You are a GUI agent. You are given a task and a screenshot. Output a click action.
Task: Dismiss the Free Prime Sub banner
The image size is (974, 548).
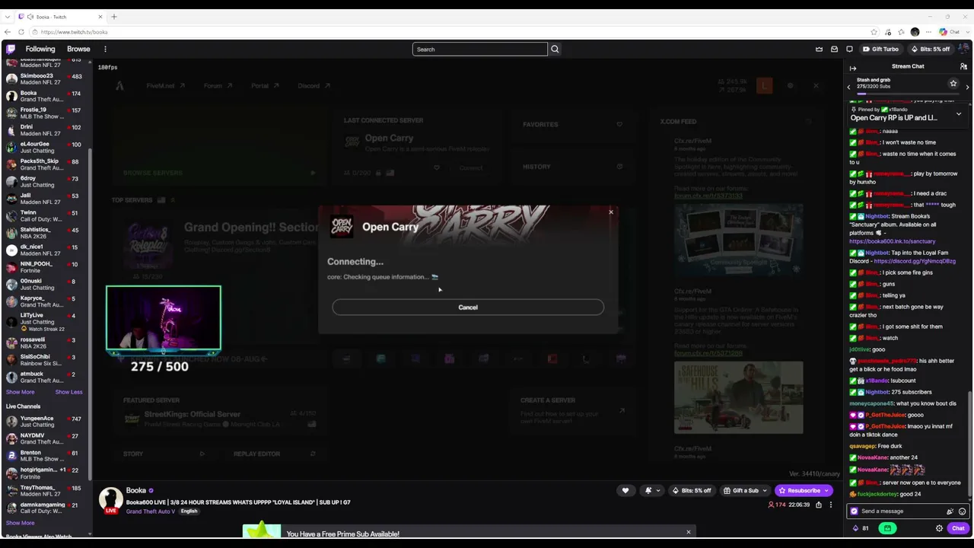coord(689,532)
